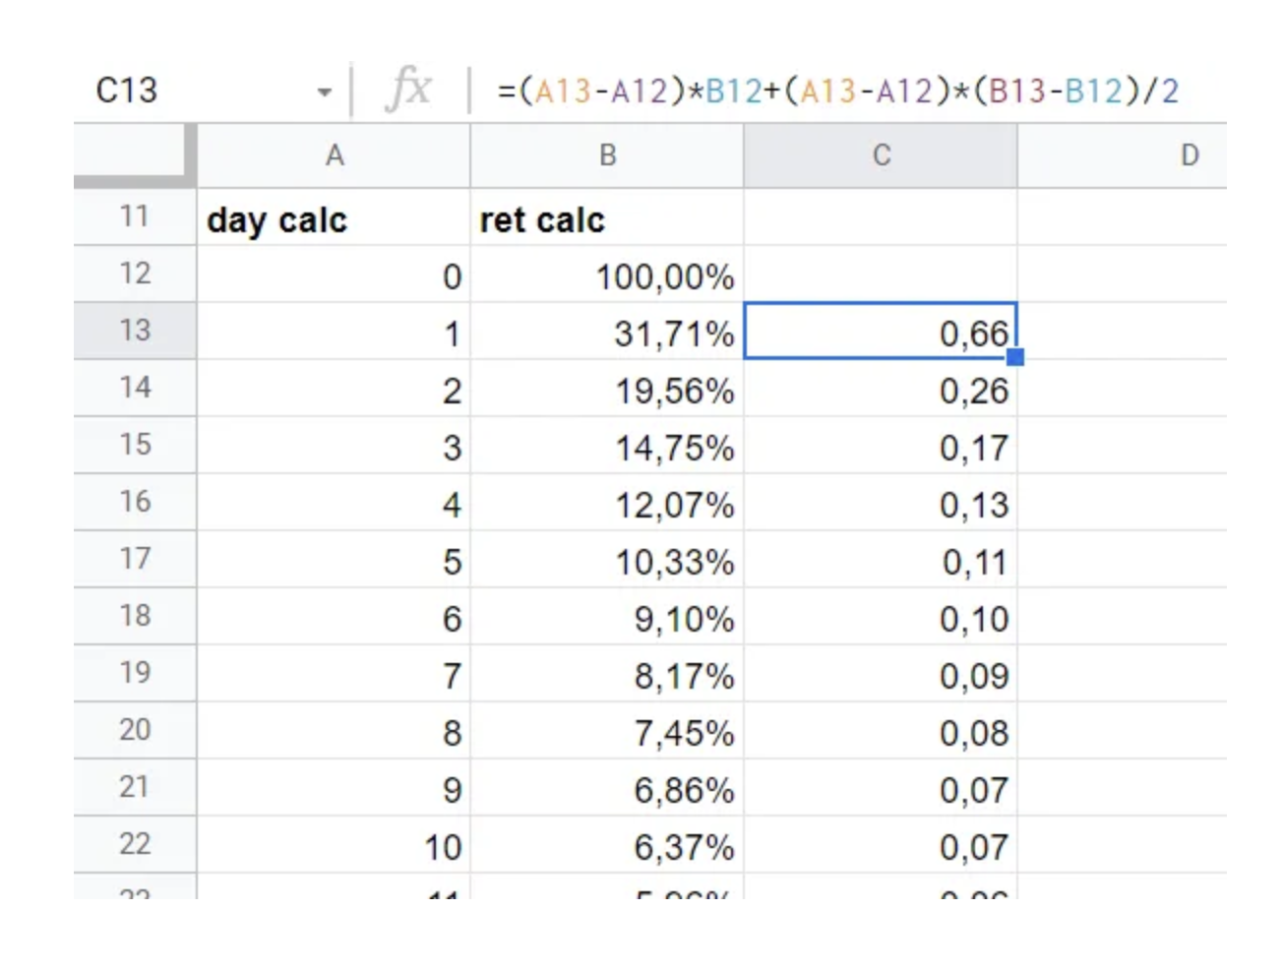
Task: Click the 'day calc' header cell
Action: 334,218
